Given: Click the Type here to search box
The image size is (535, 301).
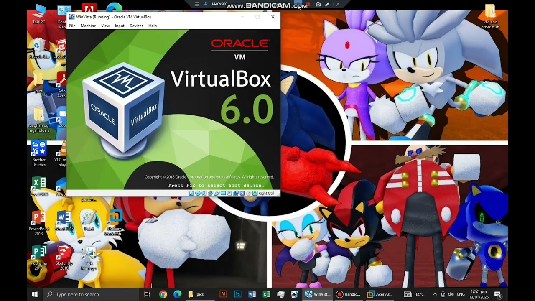Looking at the screenshot, I should click(x=90, y=294).
